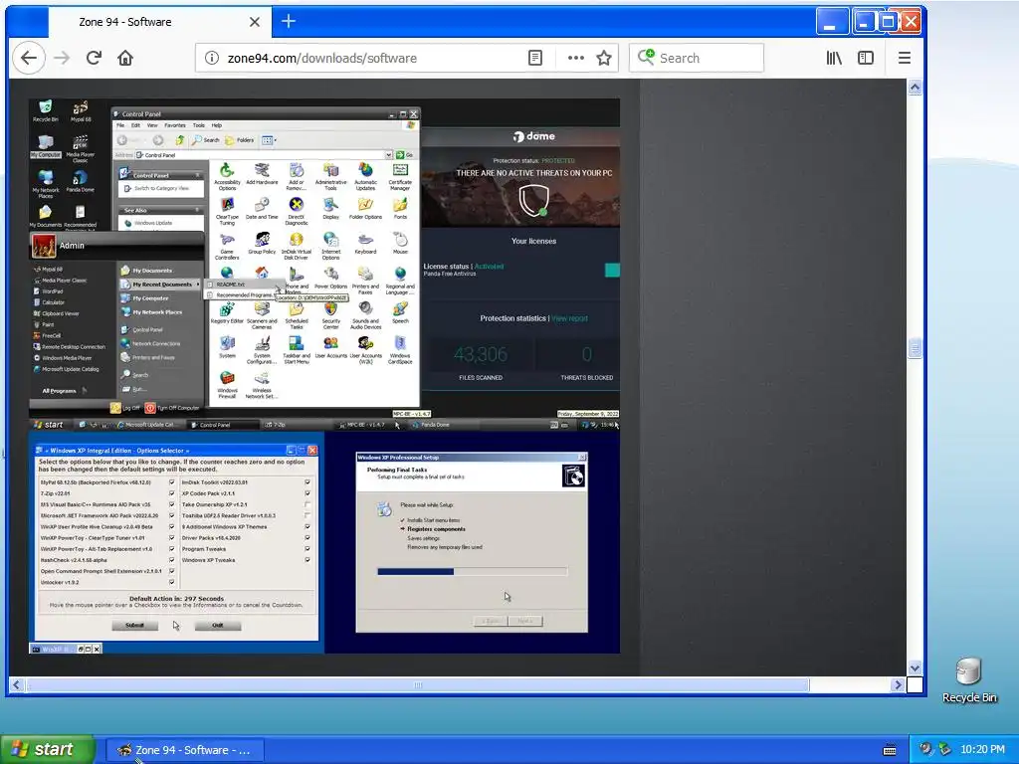This screenshot has height=764, width=1019.
Task: Click the vertical scrollbar up arrow
Action: (916, 88)
